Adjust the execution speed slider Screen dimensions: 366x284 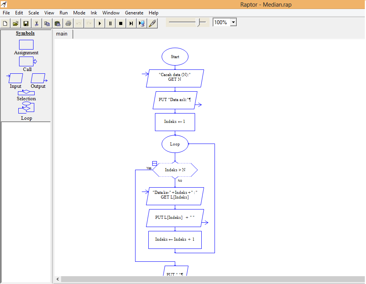coord(199,23)
